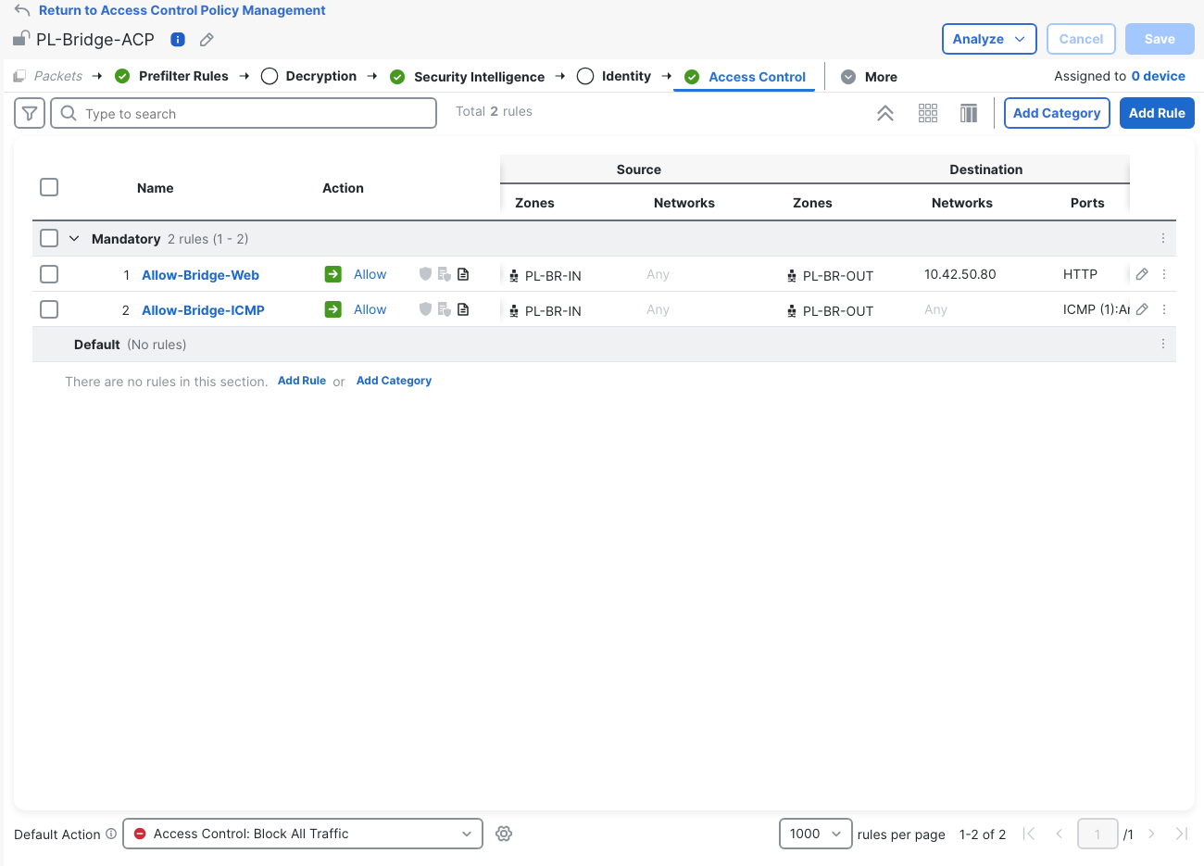This screenshot has height=866, width=1204.
Task: Open Mandatory section kebab menu
Action: tap(1163, 238)
